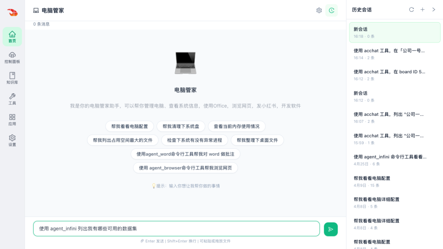Click the large laptop illustration

[x=185, y=63]
